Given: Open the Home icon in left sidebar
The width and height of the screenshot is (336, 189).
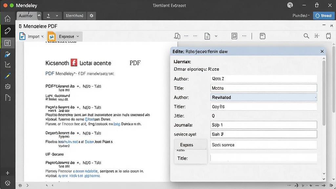Looking at the screenshot, I should click(x=8, y=19).
